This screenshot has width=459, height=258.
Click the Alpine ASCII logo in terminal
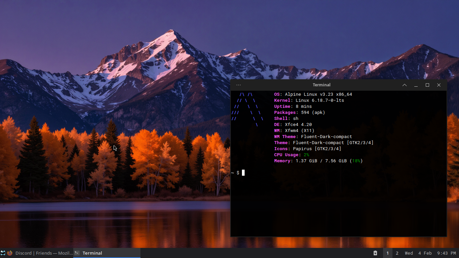pos(247,110)
